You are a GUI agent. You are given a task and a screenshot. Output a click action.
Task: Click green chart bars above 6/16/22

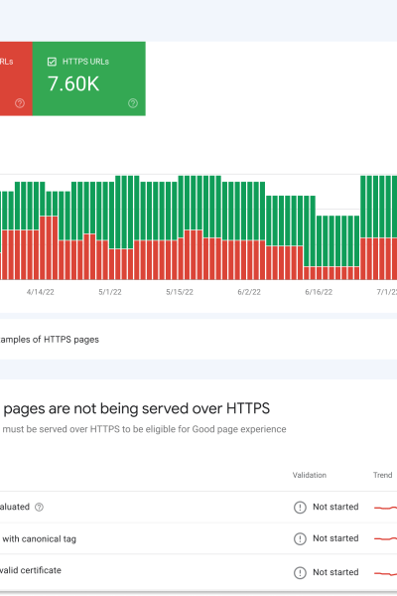[337, 241]
